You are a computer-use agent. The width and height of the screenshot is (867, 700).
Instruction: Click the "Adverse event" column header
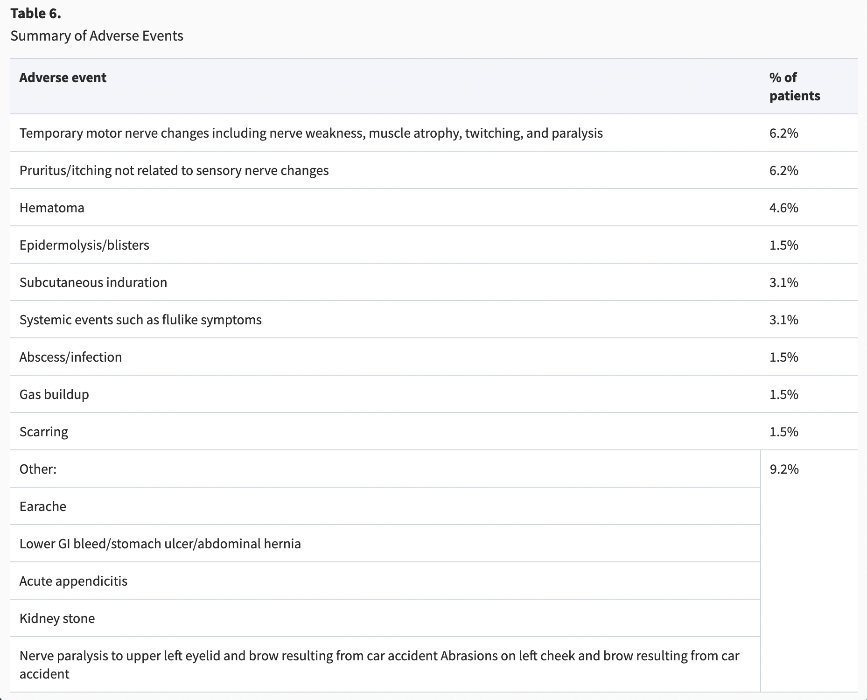click(63, 77)
